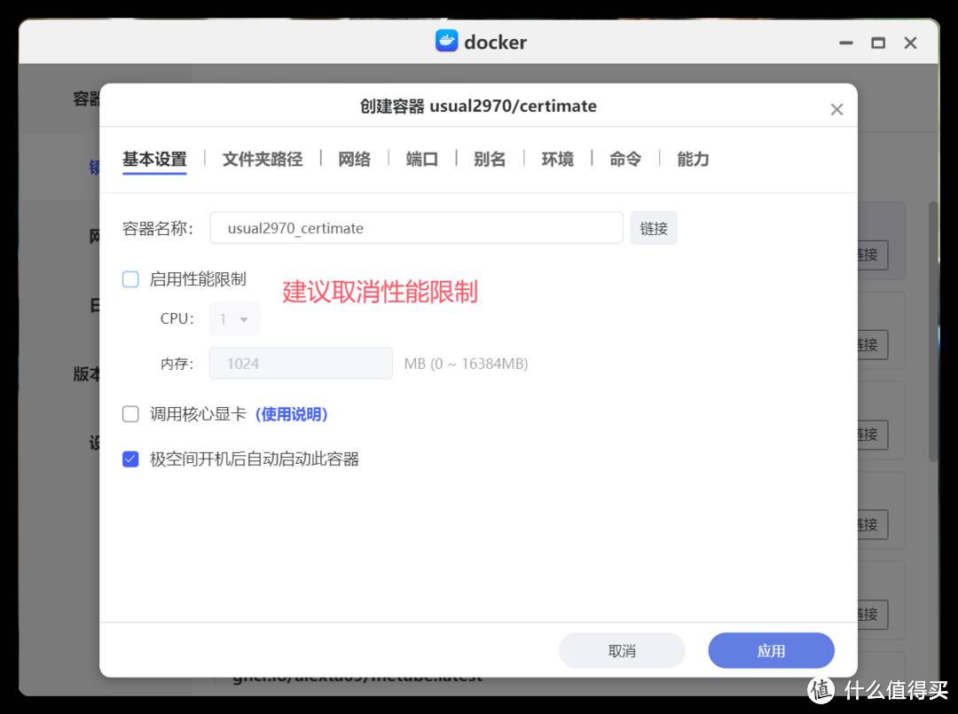Close the 创建容器 dialog with the X

(x=836, y=109)
